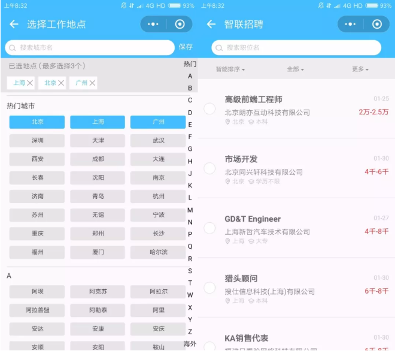The height and width of the screenshot is (351, 395).
Task: Remove 上海 from selected locations
Action: point(30,83)
